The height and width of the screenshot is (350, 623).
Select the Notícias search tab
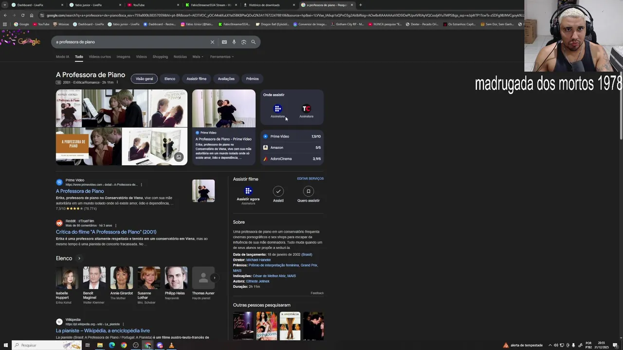pyautogui.click(x=180, y=57)
